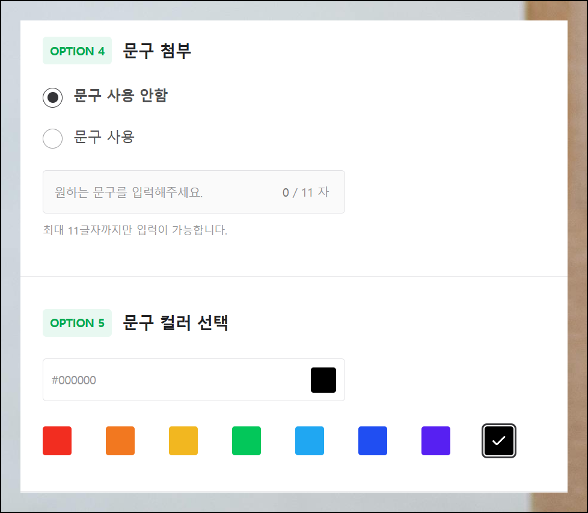This screenshot has width=588, height=513.
Task: Click the '문구 컬러 선택' heading
Action: (176, 322)
